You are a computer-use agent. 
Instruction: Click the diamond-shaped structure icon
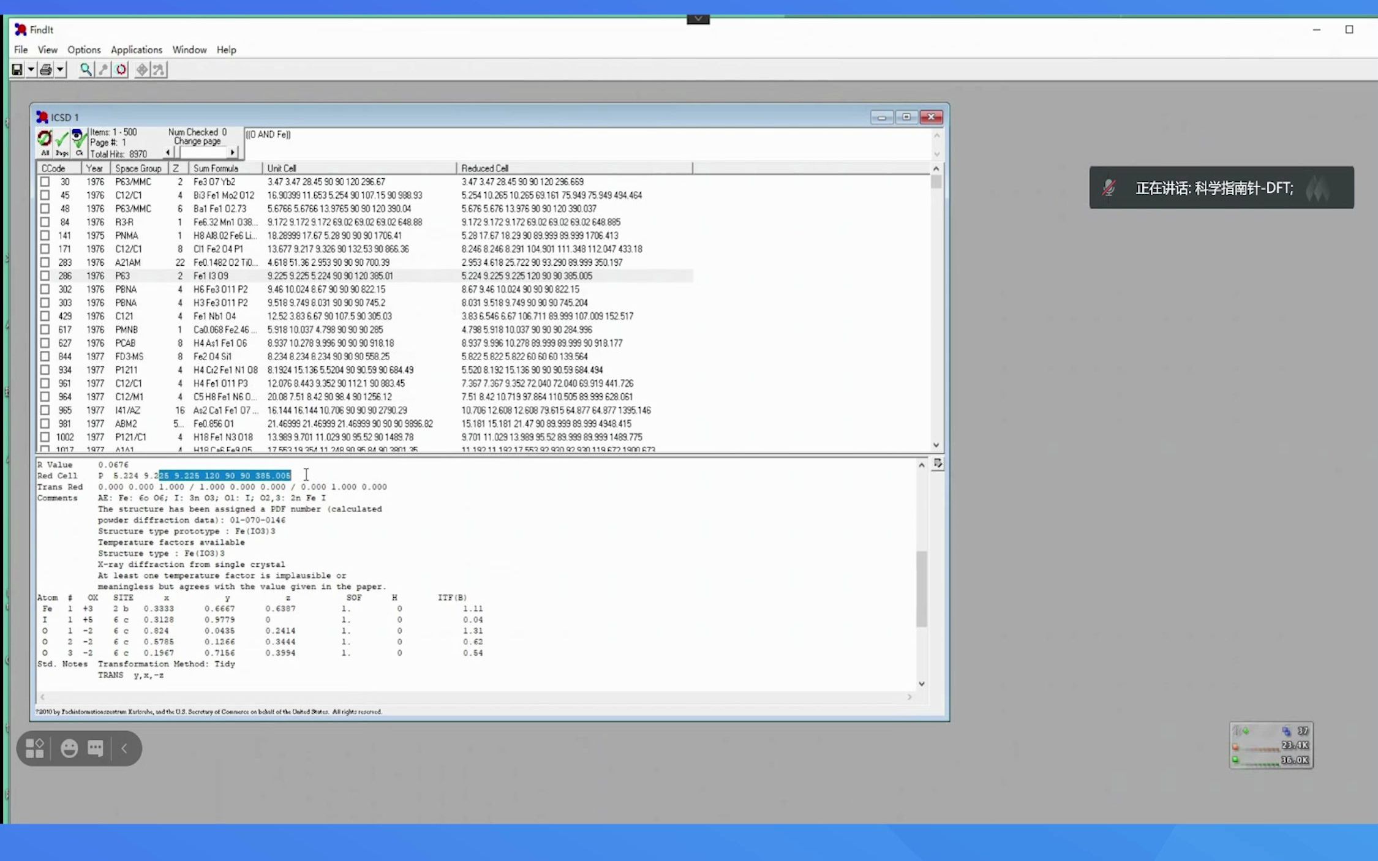point(141,70)
